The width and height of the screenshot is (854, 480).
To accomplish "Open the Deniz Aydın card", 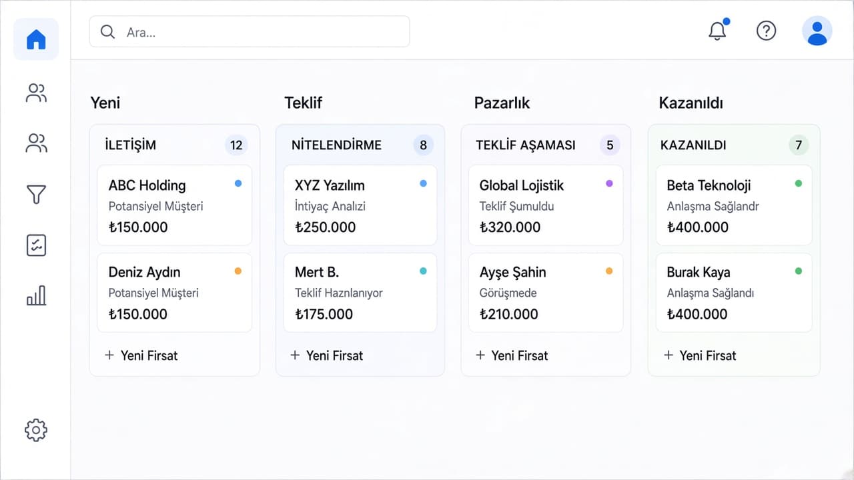I will point(175,292).
